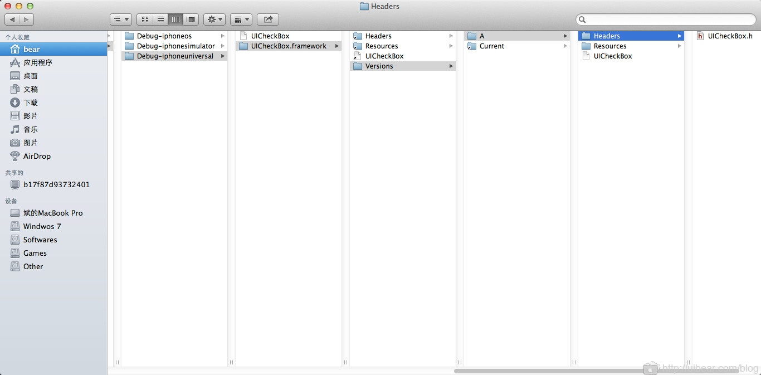This screenshot has width=761, height=375.
Task: Select shared computer b17f87d93732401
Action: point(56,184)
